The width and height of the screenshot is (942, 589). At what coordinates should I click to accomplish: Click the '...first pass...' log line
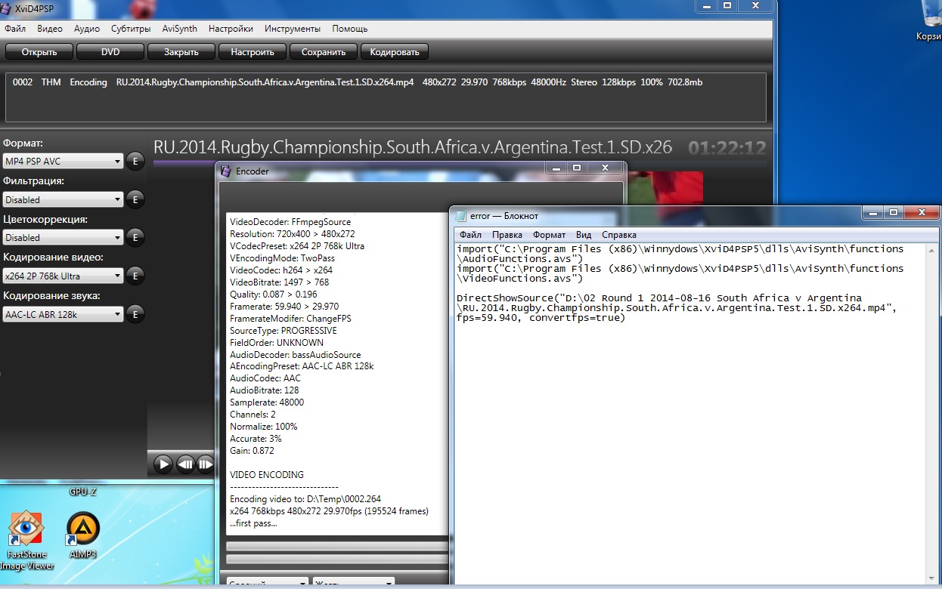pos(253,523)
